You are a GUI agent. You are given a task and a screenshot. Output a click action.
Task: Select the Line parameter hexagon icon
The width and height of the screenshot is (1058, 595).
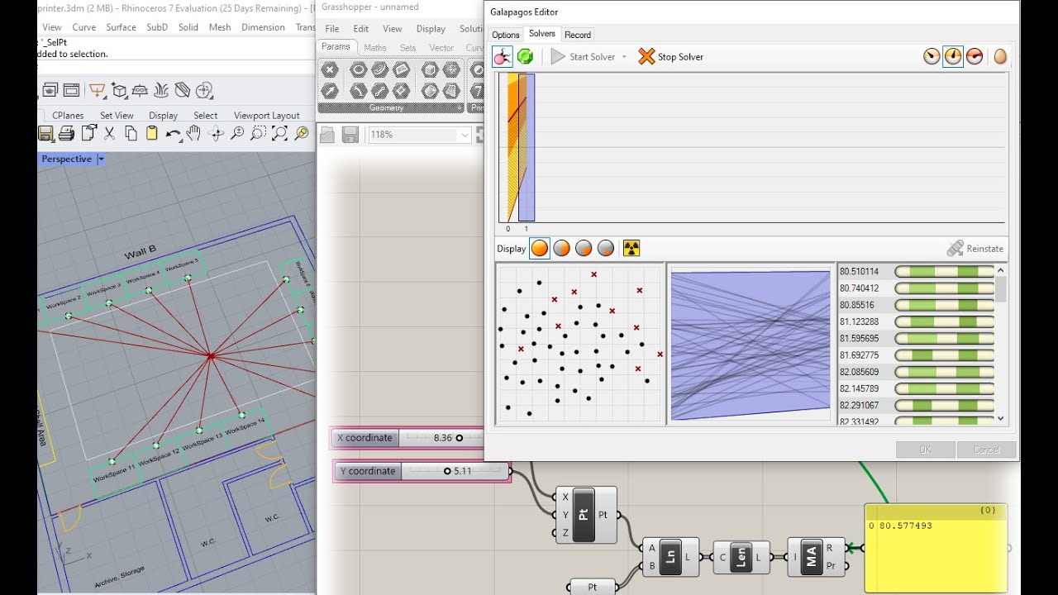380,90
